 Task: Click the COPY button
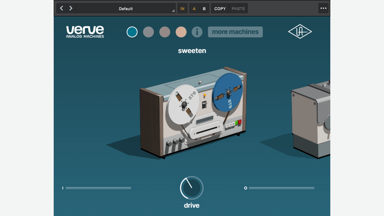tap(220, 8)
